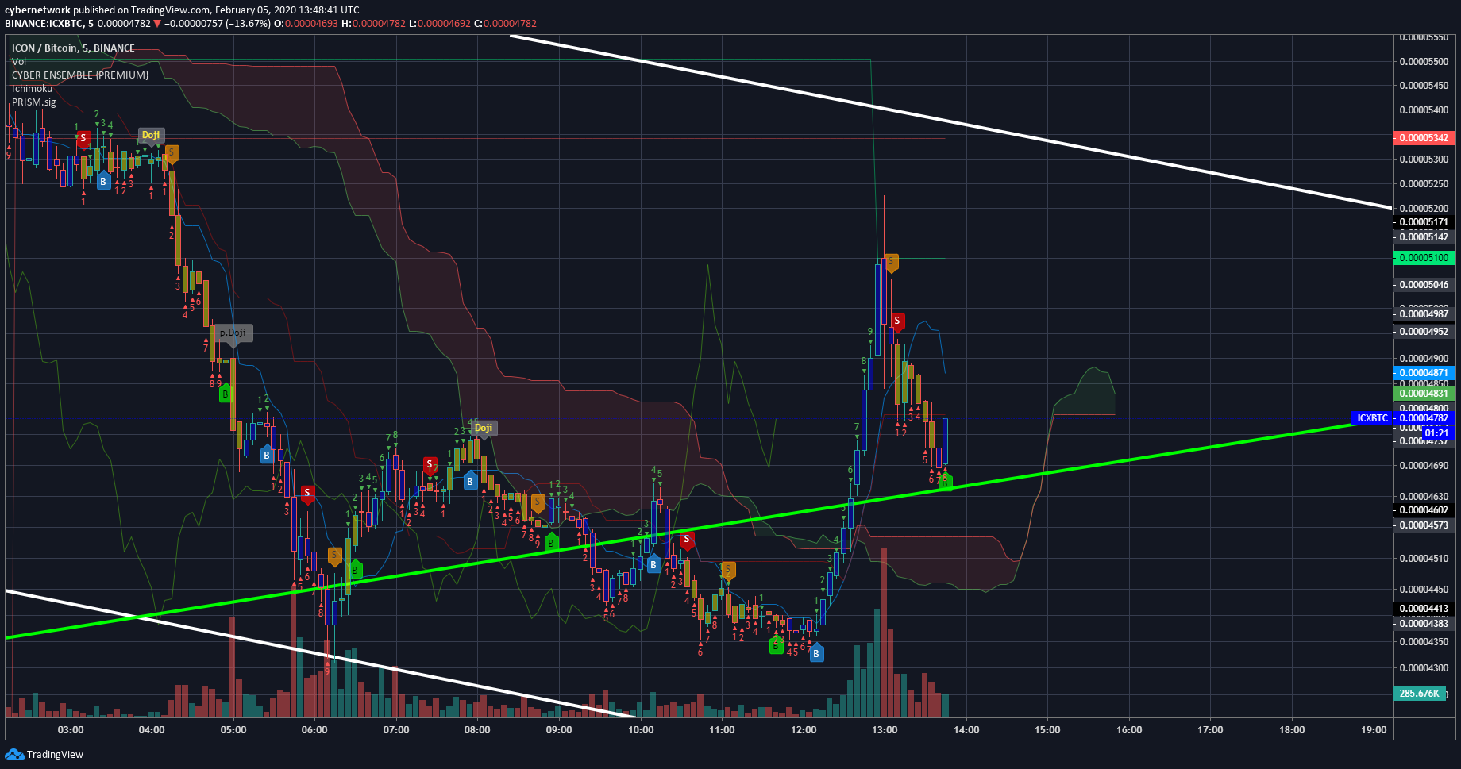Select orange S marker at 13:00 peak
1461x769 pixels.
click(891, 262)
